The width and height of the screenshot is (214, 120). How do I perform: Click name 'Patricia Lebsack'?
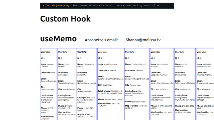(111, 64)
